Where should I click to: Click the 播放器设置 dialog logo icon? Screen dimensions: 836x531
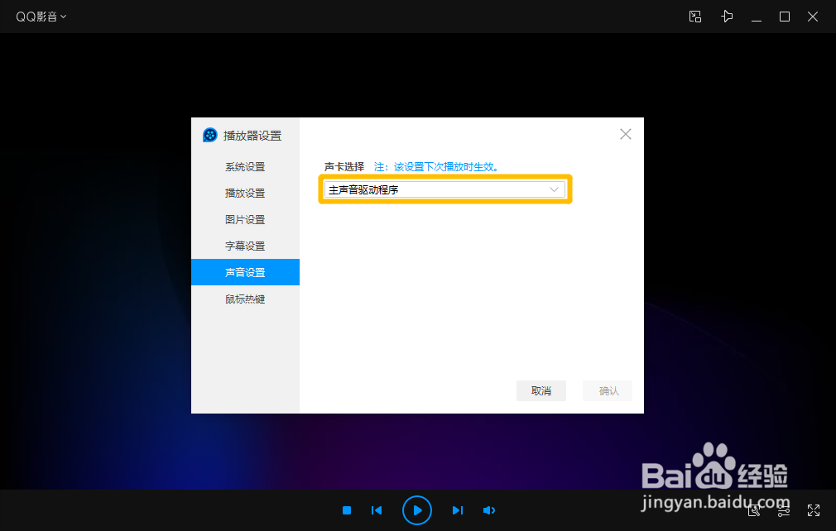point(210,136)
